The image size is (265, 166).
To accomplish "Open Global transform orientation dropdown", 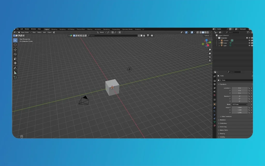I will [x=101, y=32].
